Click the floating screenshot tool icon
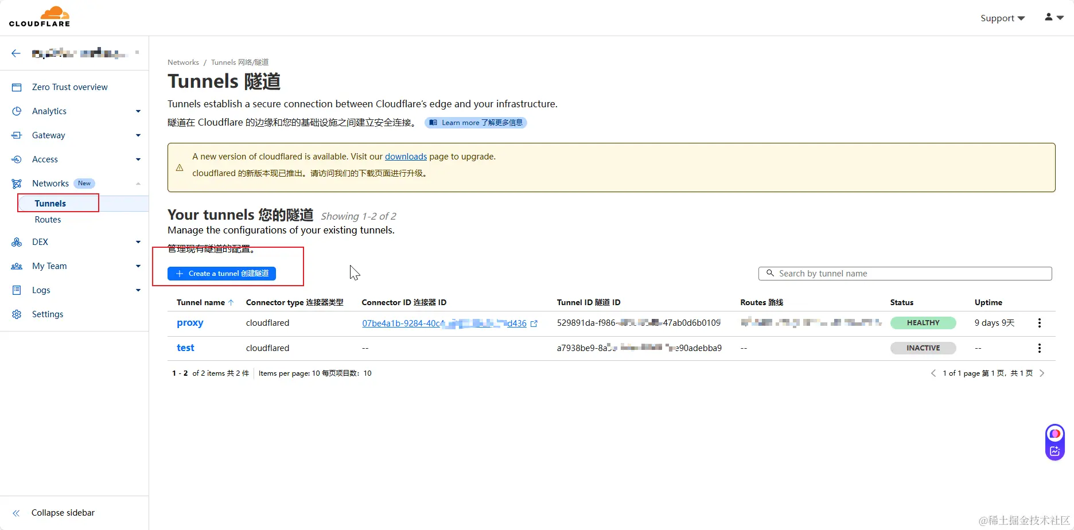The image size is (1074, 530). 1055,451
